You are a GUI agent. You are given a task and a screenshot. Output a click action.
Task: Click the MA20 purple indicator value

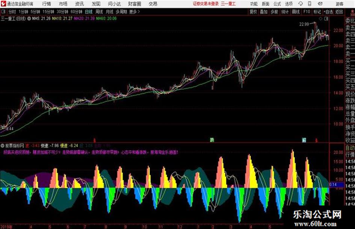(84, 18)
